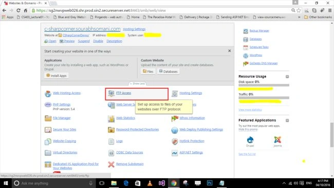Open the Joomla featured application
This screenshot has height=188, width=334.
[277, 142]
